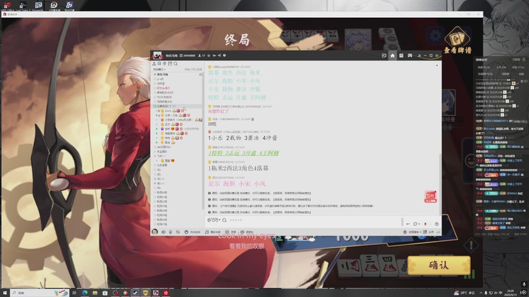Screen dimensions: 529x297
Task: Click 确认 button in the mahjong game
Action: pos(439,265)
